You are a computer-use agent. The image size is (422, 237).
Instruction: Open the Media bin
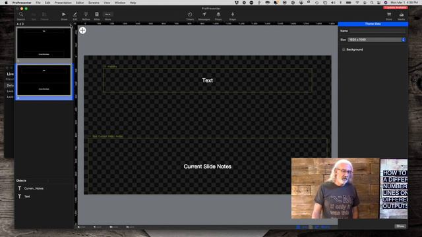click(x=402, y=16)
